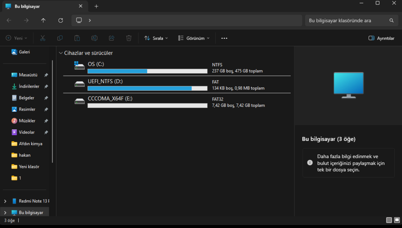This screenshot has width=402, height=228.
Task: Click the Delete trash icon
Action: [129, 38]
